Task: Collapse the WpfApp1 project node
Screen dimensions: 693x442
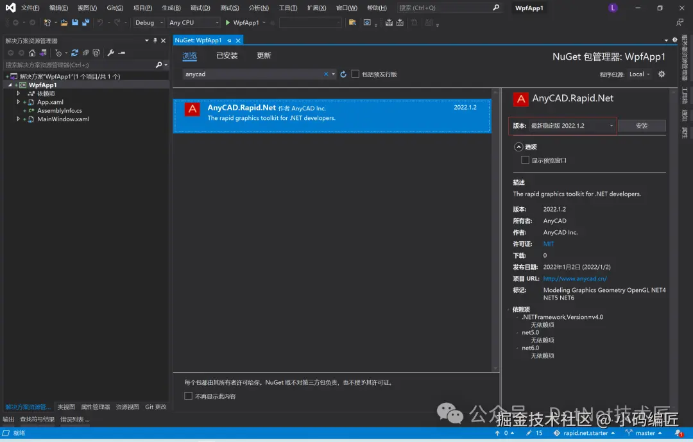Action: coord(10,85)
